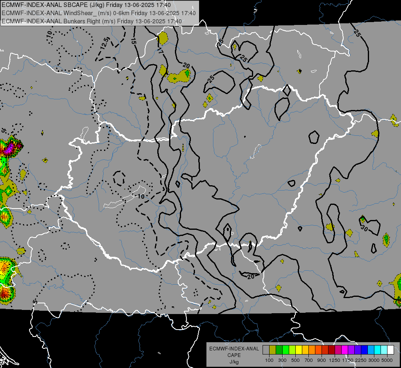Image resolution: width=401 pixels, height=368 pixels.
Task: Click the legend value 5000
Action: coord(387,360)
